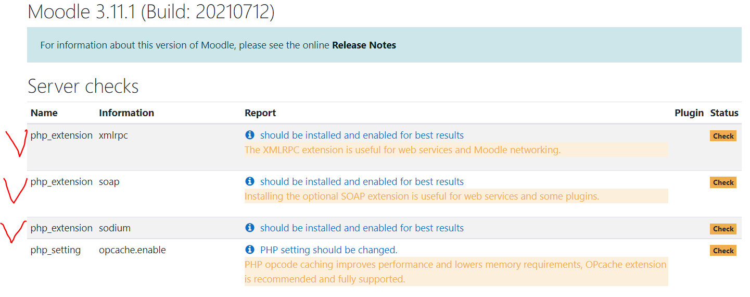The height and width of the screenshot is (297, 750).
Task: Click the Report column header
Action: (x=260, y=113)
